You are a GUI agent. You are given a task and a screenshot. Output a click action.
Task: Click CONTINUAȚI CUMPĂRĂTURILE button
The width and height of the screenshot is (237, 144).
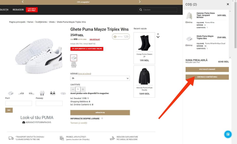(207, 77)
